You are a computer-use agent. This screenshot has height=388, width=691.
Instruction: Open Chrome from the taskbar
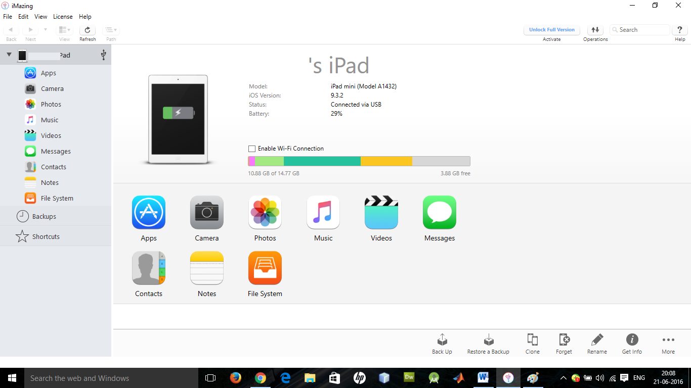coord(261,378)
